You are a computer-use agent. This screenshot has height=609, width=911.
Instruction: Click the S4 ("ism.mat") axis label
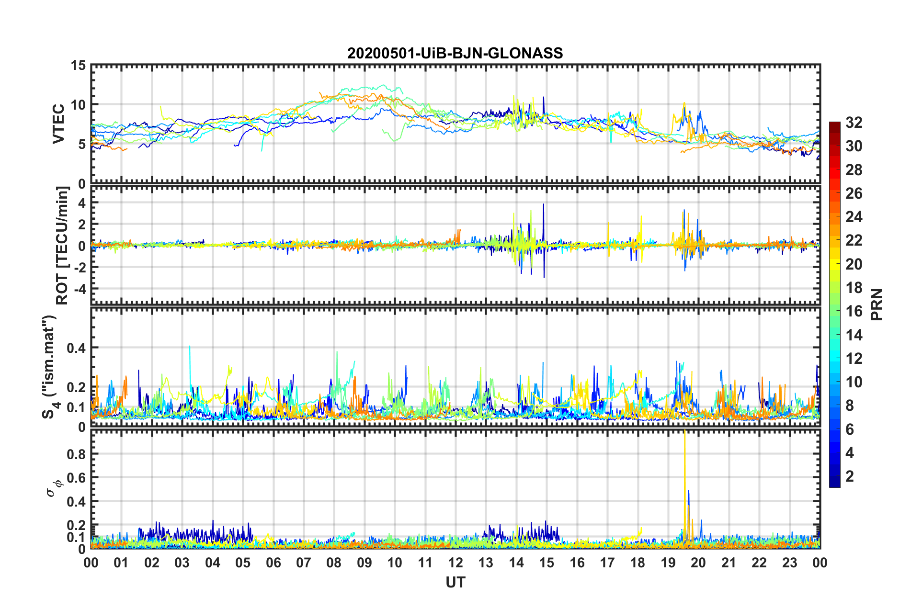point(49,367)
